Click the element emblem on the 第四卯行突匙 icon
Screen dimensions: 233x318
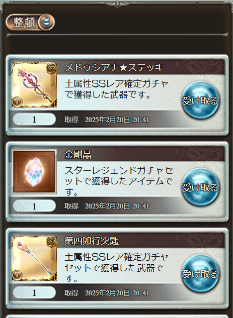coord(17,275)
